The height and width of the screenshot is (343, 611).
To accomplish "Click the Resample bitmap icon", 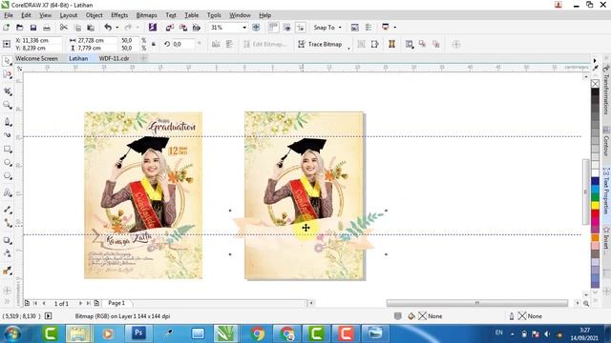I will pyautogui.click(x=375, y=44).
